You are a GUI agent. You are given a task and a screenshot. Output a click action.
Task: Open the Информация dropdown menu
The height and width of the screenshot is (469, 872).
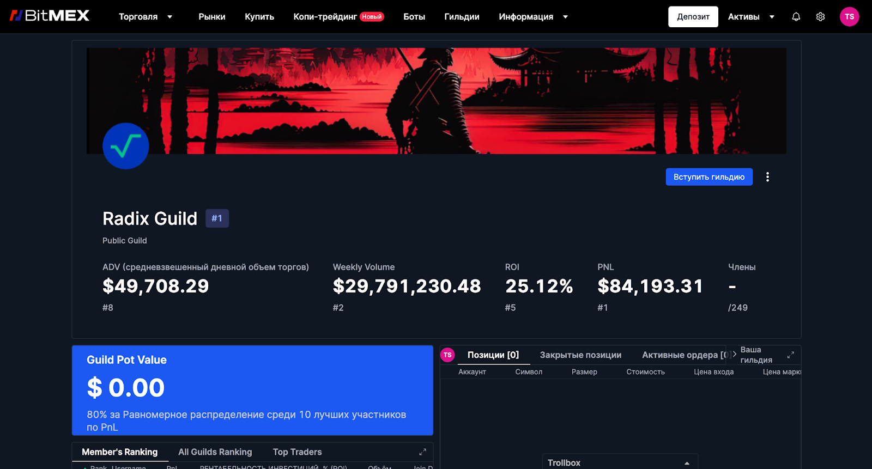(x=534, y=17)
